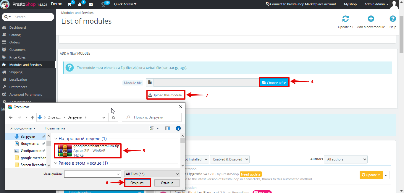
Task: Connect to PrestaShop Marketplace account
Action: click(x=301, y=4)
